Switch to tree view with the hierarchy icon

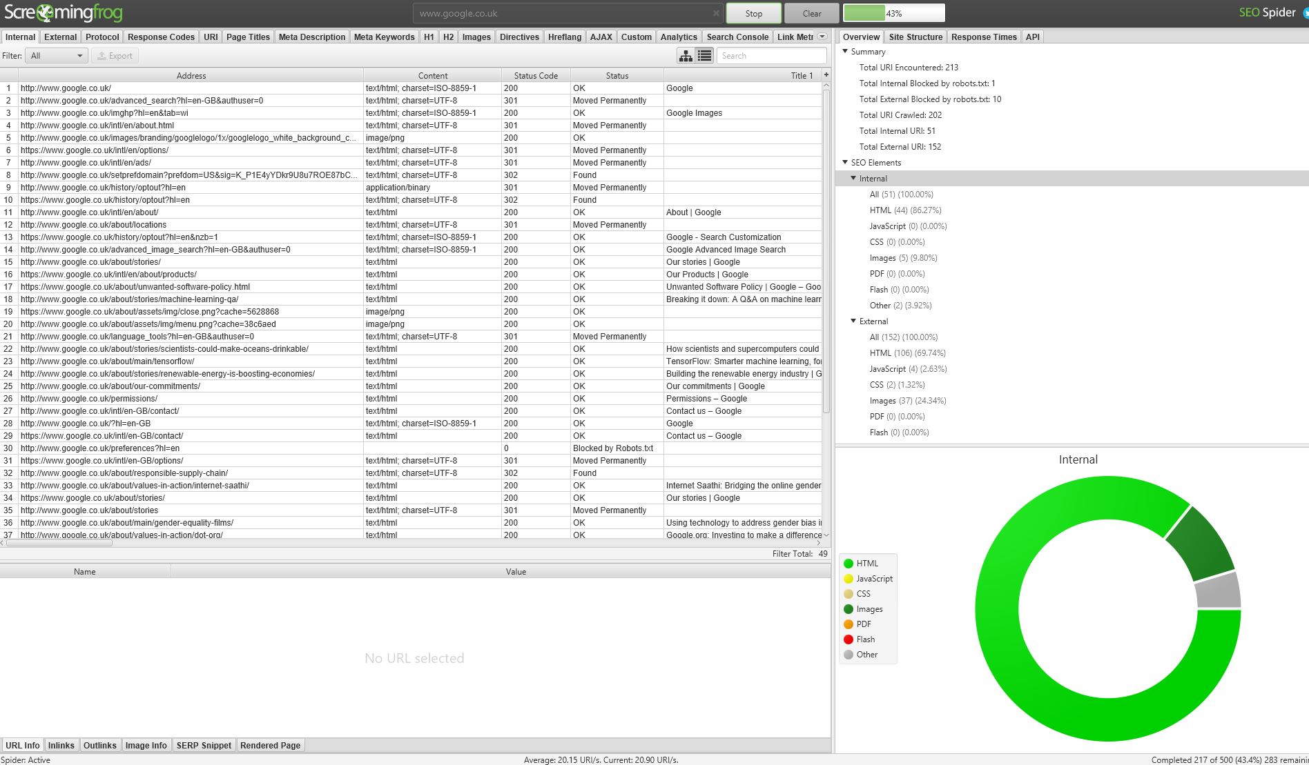coord(686,56)
